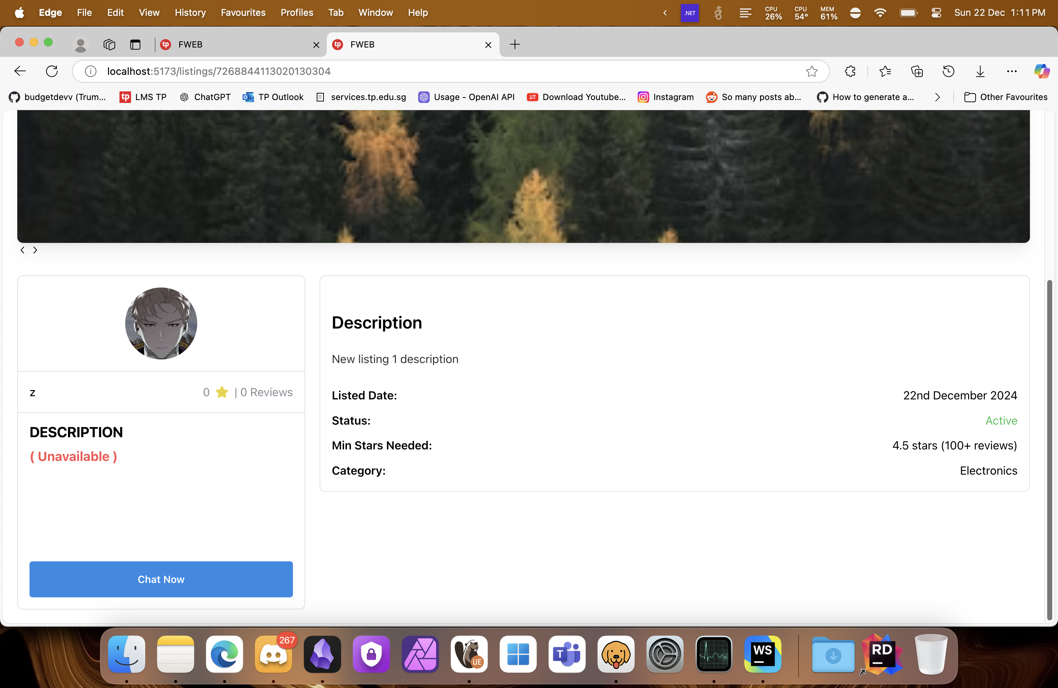The width and height of the screenshot is (1058, 688).
Task: Expand hidden favourites bar overflow chevron
Action: [937, 97]
